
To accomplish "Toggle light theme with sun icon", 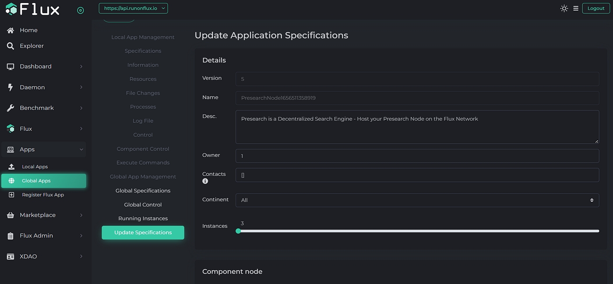I will point(564,8).
